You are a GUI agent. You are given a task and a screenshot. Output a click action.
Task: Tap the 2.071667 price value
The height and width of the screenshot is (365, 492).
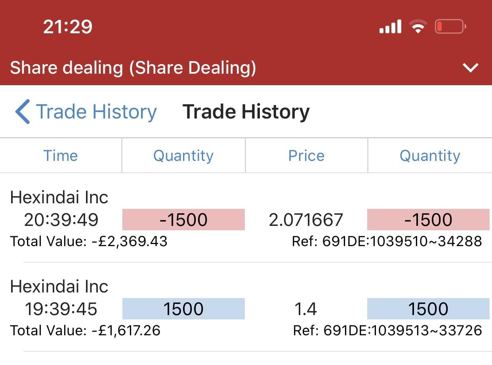pos(306,220)
